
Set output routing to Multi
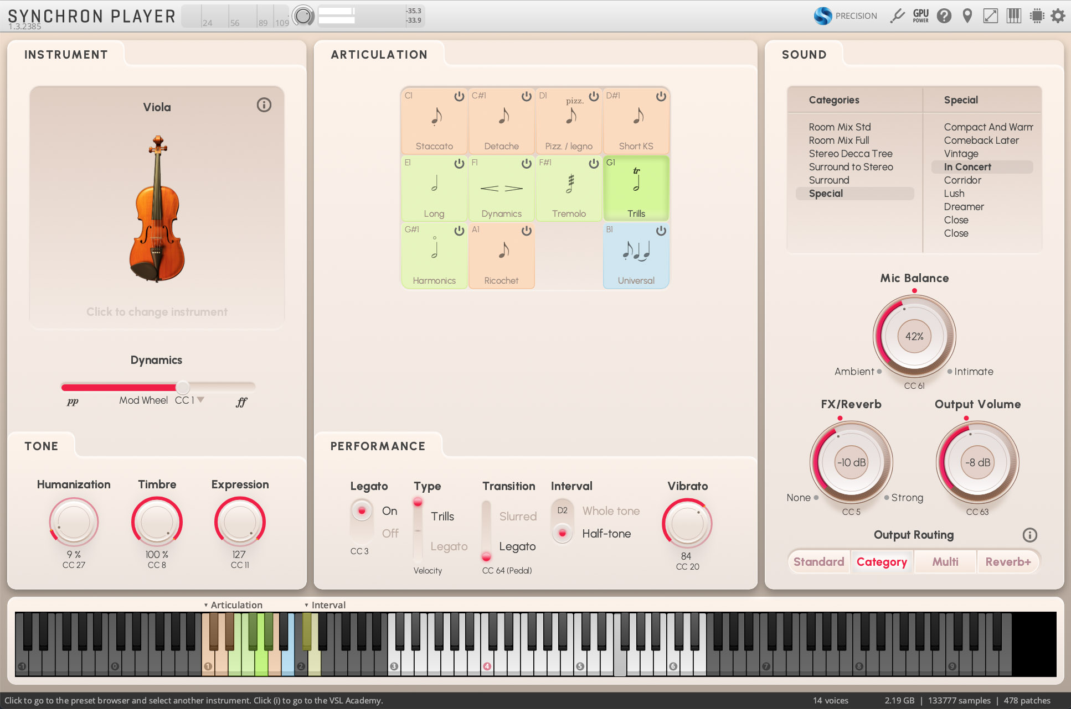pos(945,562)
